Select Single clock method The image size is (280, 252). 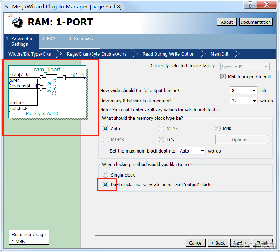coord(105,175)
